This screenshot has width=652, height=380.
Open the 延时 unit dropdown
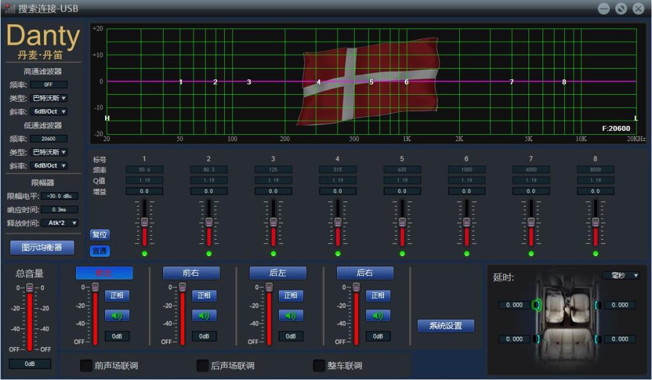click(x=621, y=275)
